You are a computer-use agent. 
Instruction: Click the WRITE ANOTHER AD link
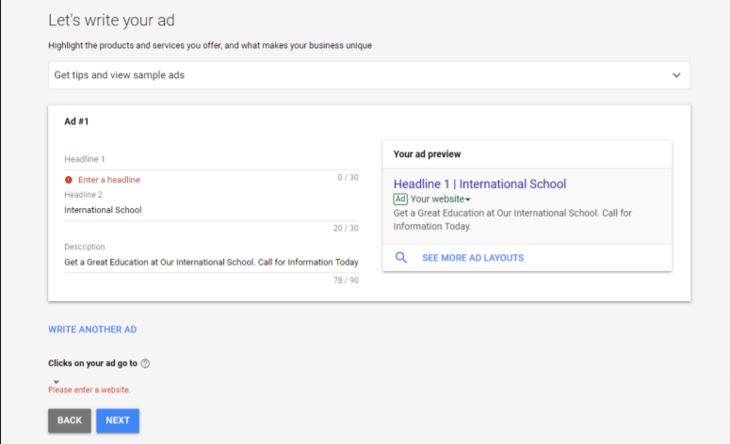92,329
